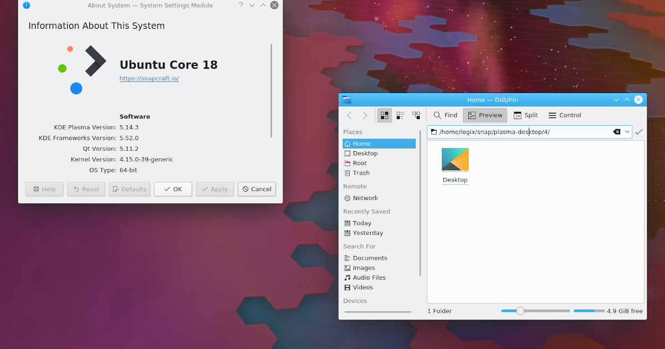Select the Kernel Version 4.15.0-39-generic value
665x349 pixels.
pos(146,160)
